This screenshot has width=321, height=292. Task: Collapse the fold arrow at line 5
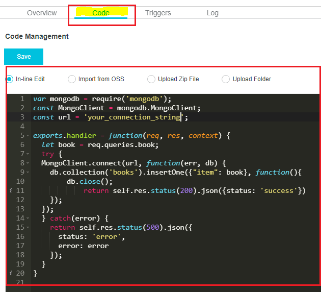(x=28, y=136)
